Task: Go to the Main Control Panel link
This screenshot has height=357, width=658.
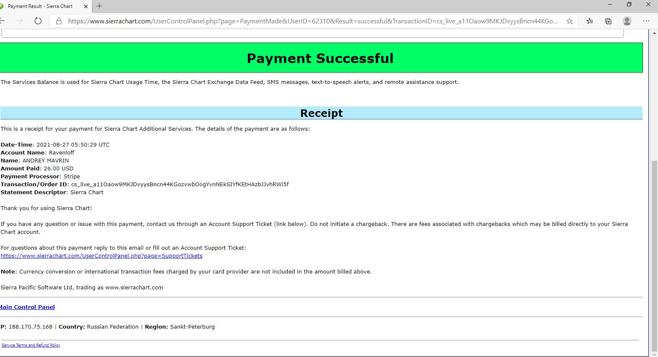Action: [28, 307]
